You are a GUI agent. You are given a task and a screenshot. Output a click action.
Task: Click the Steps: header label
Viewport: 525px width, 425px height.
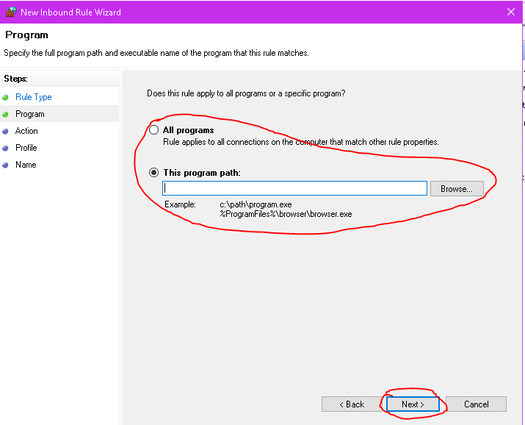click(x=15, y=79)
